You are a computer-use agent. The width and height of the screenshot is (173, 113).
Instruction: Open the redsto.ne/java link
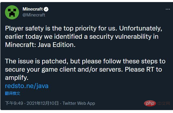point(27,86)
